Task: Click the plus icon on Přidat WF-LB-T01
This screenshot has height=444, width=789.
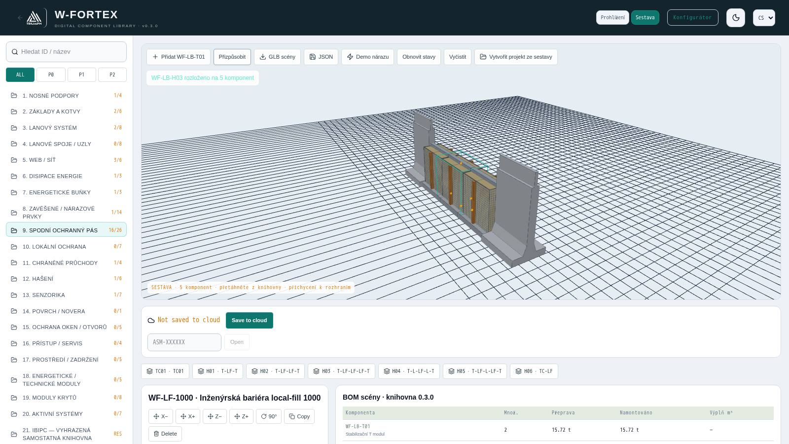Action: coord(155,57)
